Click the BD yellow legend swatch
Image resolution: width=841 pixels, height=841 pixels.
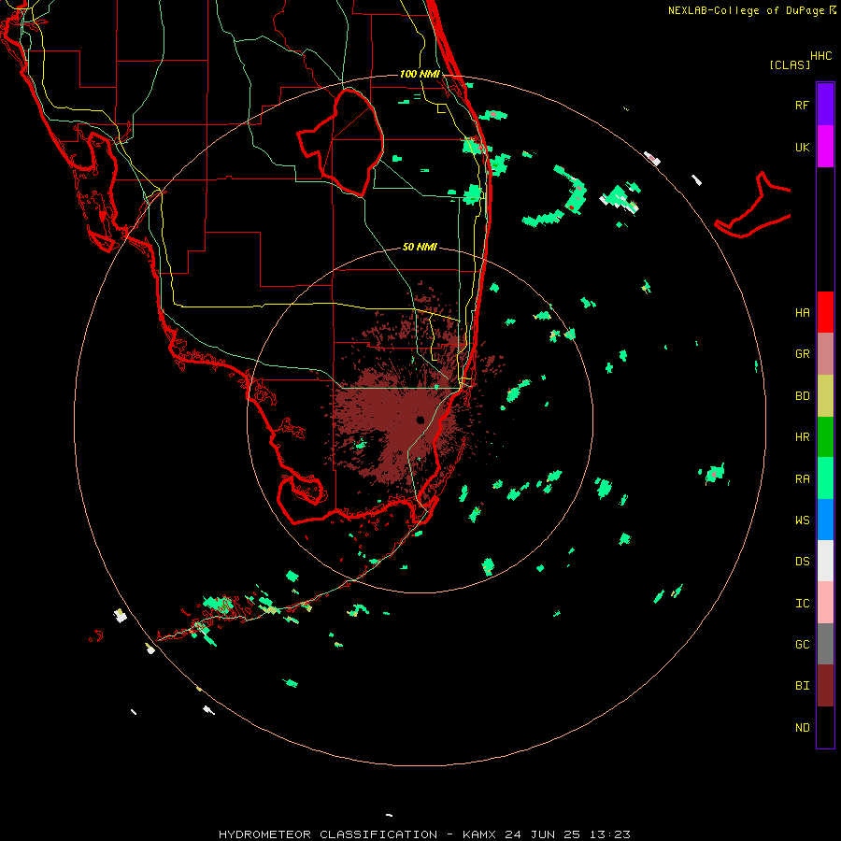[x=825, y=396]
